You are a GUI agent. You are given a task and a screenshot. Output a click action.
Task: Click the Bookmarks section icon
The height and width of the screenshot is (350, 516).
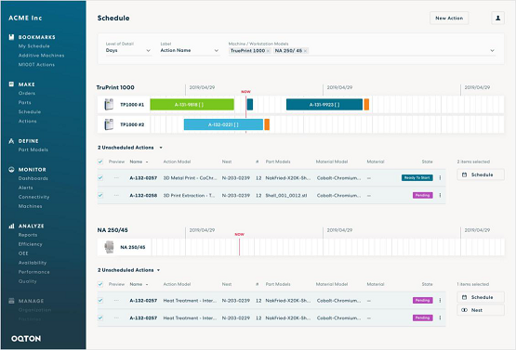coord(11,37)
